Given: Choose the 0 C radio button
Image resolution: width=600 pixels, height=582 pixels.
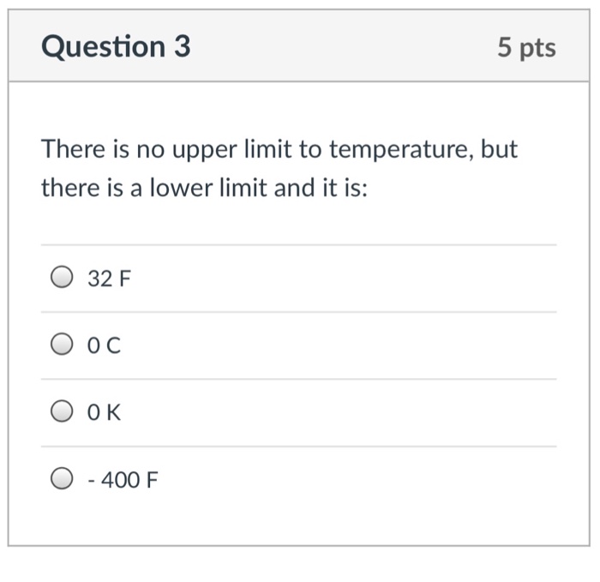Looking at the screenshot, I should [62, 344].
